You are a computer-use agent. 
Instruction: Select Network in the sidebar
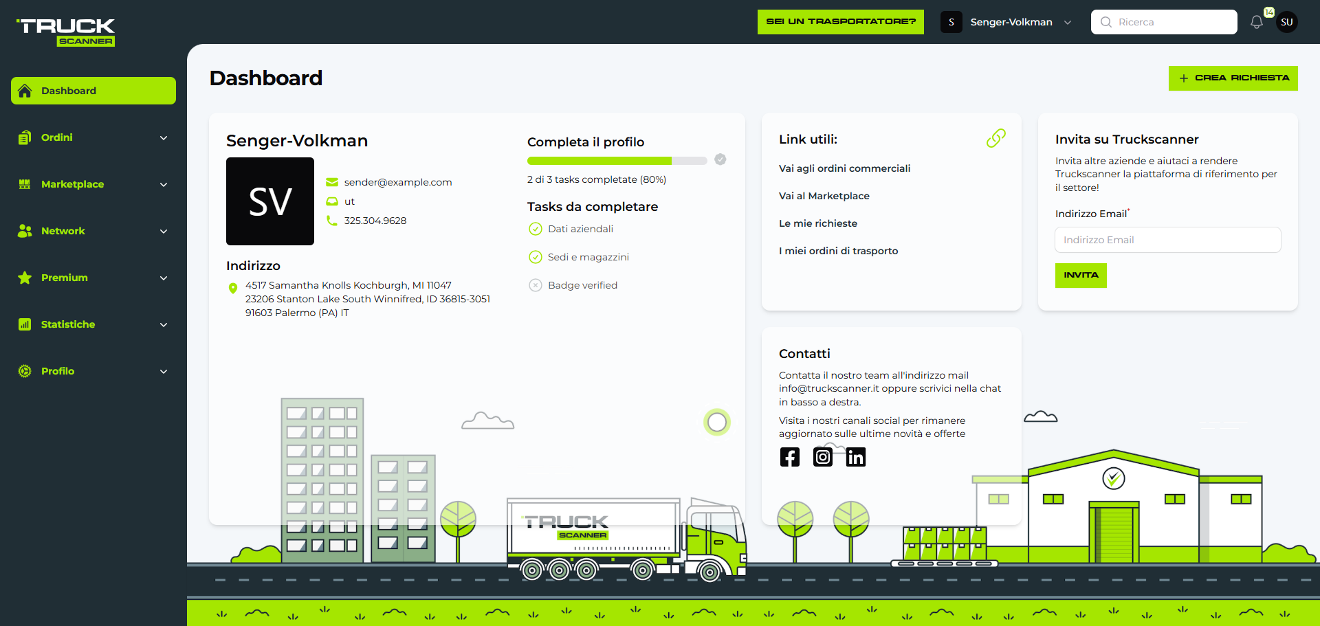pos(93,231)
